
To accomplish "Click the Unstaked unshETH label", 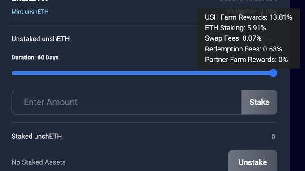I will pyautogui.click(x=40, y=39).
